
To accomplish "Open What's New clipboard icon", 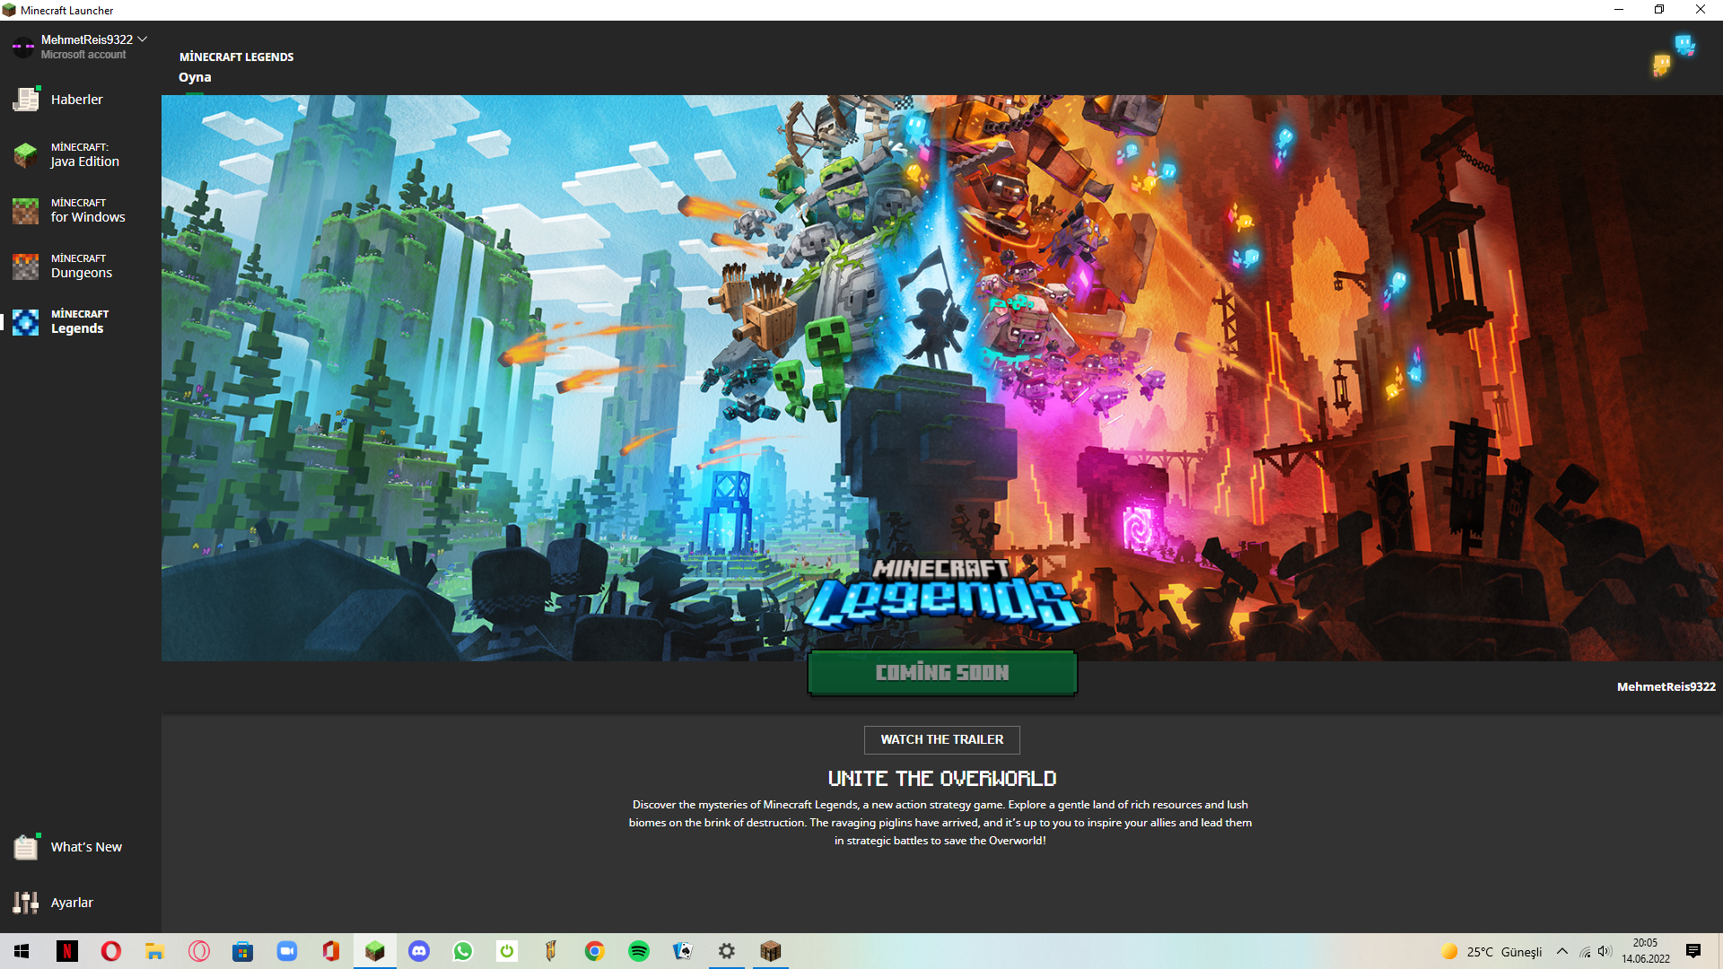I will coord(26,847).
